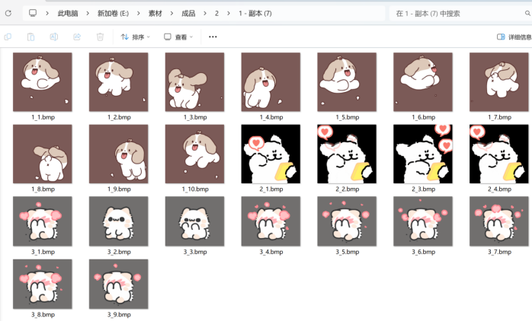Select the 3_6.bmp cat thumbnail

423,221
